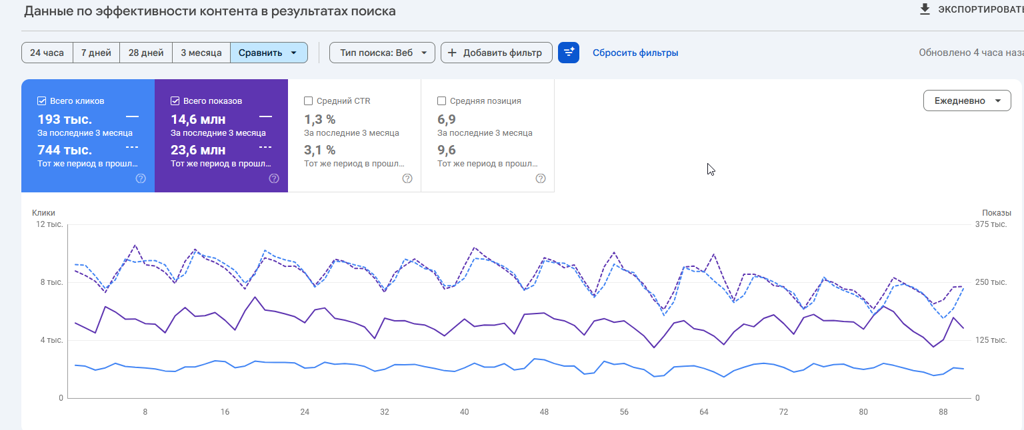Open the Сравнить dropdown
Viewport: 1024px width, 430px height.
click(269, 53)
